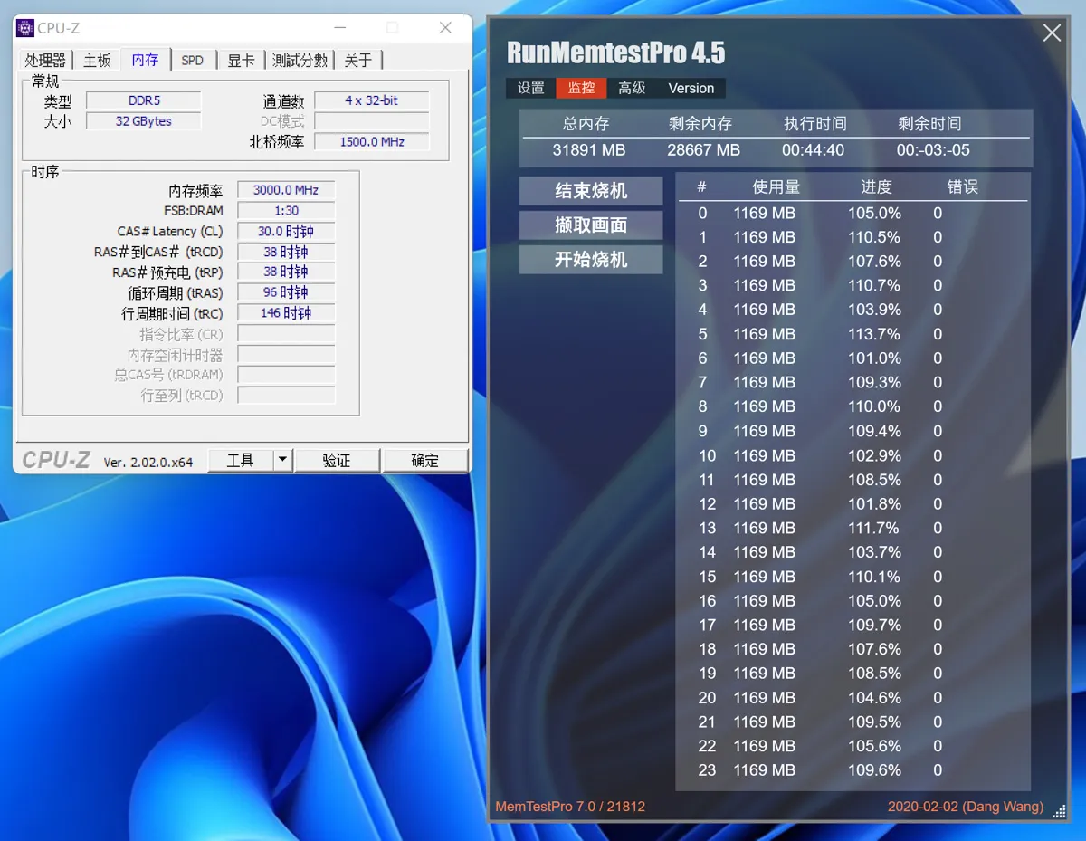Open the 关于 tab in CPU-Z
Image resolution: width=1086 pixels, height=841 pixels.
click(358, 60)
